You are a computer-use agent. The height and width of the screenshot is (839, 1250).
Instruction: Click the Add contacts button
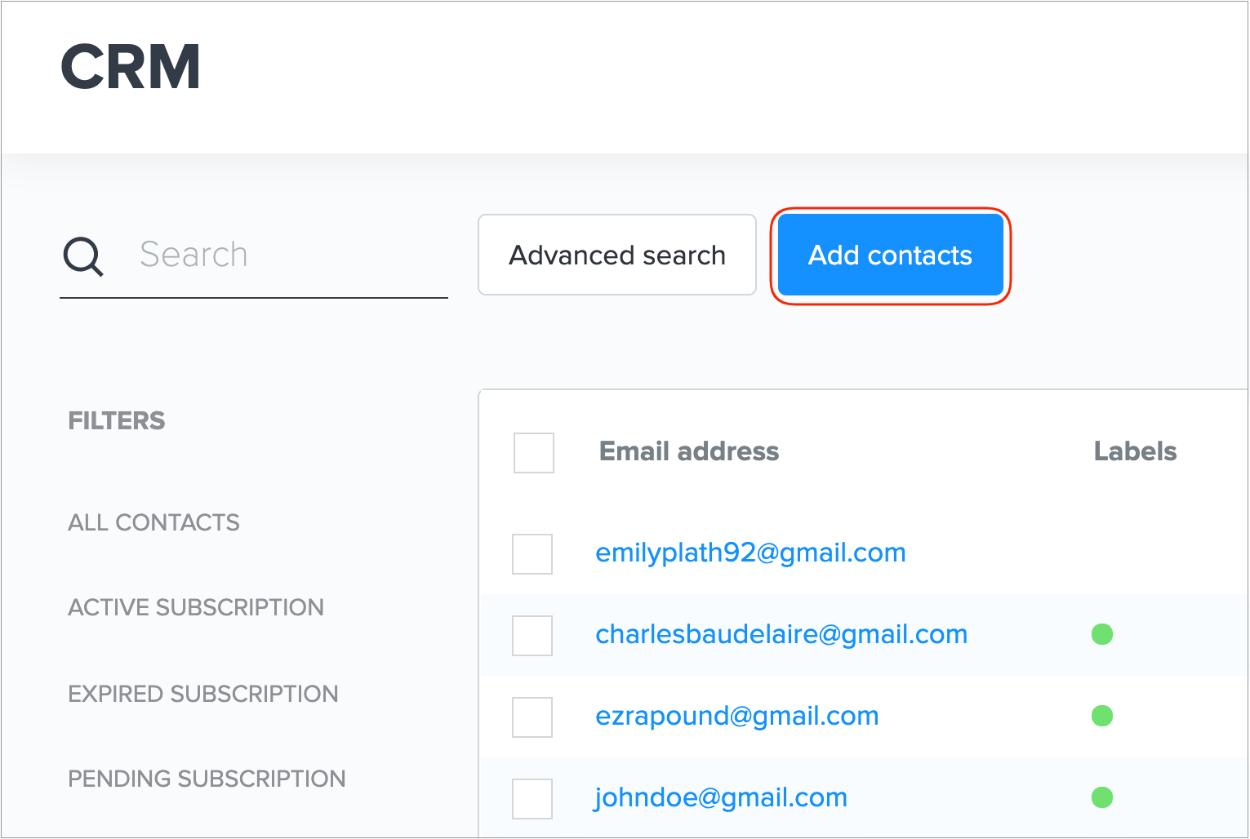(890, 255)
